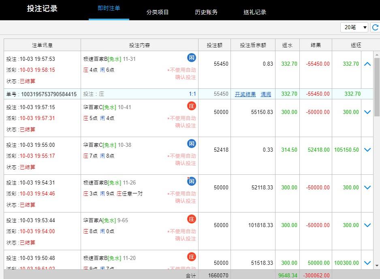Open the 开奖结果 link
Image resolution: width=380 pixels, height=279 pixels.
coord(245,94)
